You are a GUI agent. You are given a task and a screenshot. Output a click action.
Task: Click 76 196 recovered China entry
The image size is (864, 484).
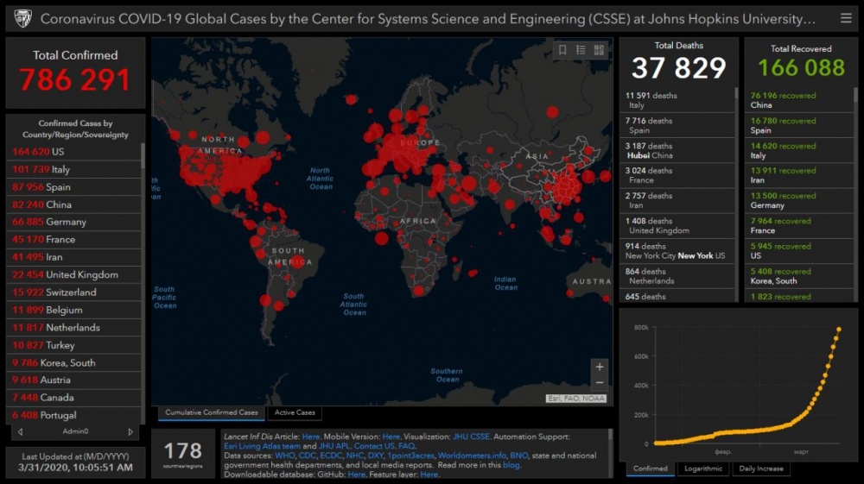pyautogui.click(x=799, y=100)
